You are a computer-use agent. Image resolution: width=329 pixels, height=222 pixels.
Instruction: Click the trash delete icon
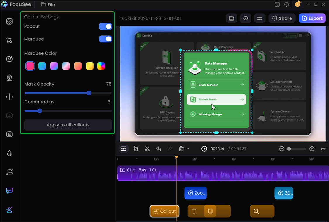[x=181, y=149]
